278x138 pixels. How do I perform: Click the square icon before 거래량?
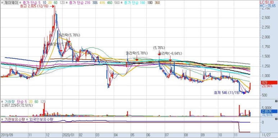point(2,101)
